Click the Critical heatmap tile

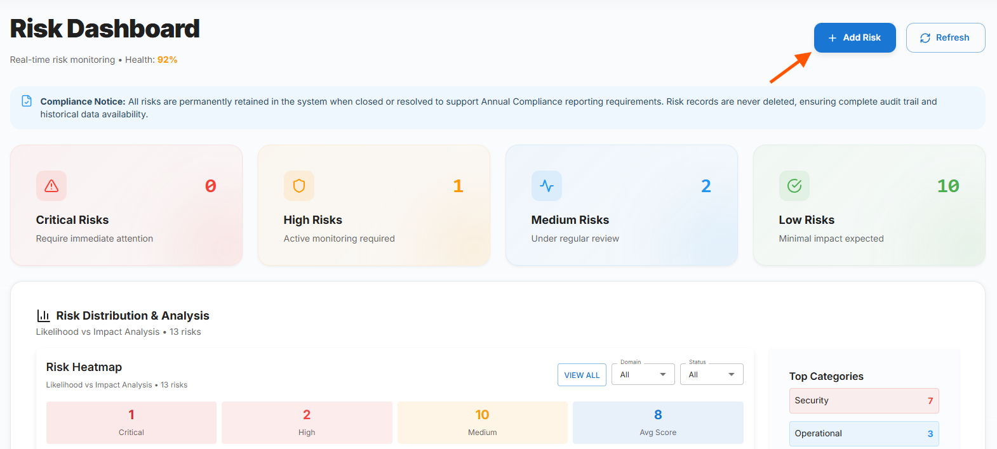(131, 422)
